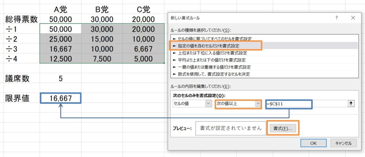The height and width of the screenshot is (157, 365).
Task: Select the 限界値 value cell 16,667
Action: [x=61, y=98]
